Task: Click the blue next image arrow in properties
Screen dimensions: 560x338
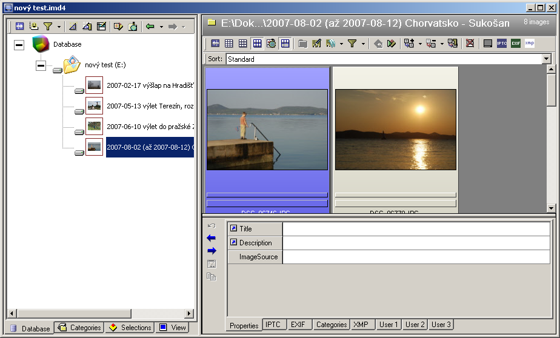Action: click(x=212, y=251)
